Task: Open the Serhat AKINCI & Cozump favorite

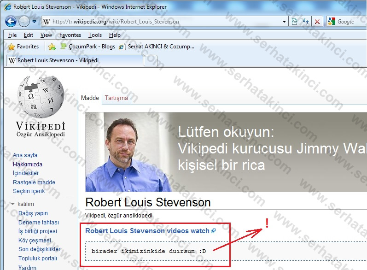Action: 157,47
